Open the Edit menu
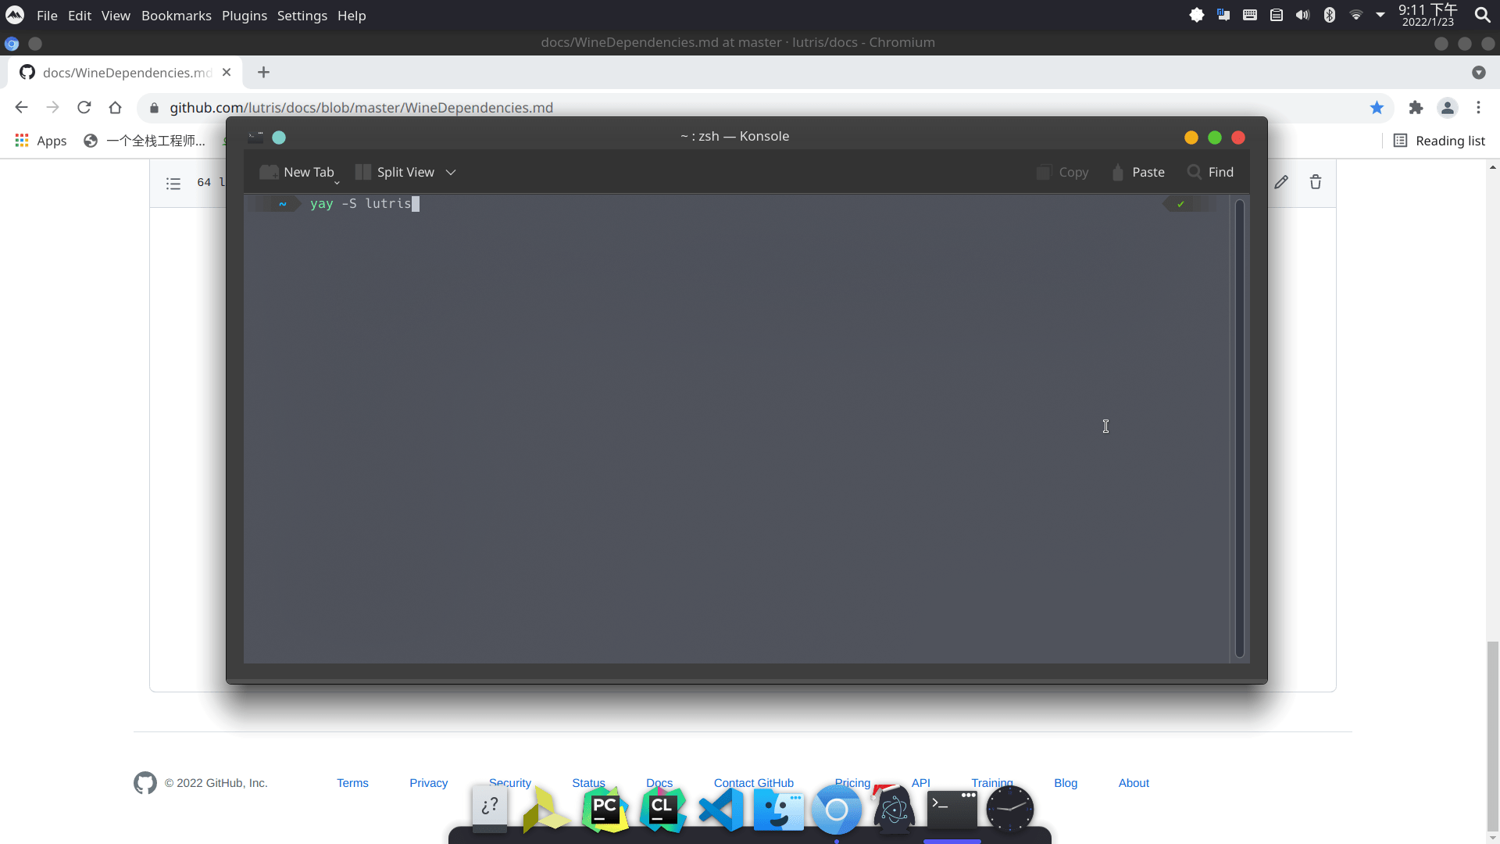This screenshot has width=1500, height=844. pyautogui.click(x=80, y=16)
